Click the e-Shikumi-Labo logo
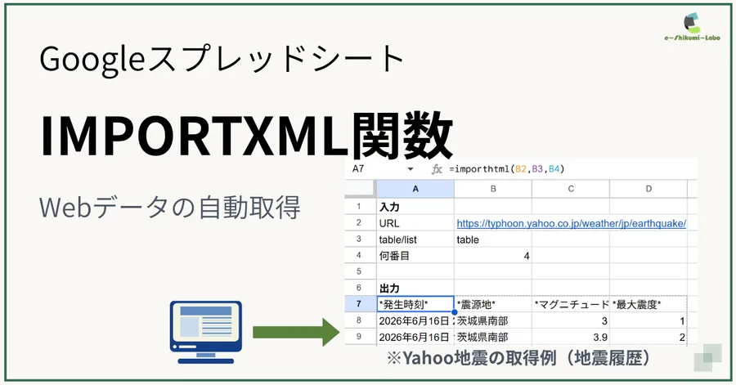Screen dimensions: 736x385 point(692,27)
